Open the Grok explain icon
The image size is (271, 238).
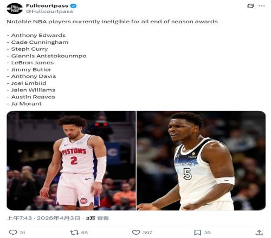[x=250, y=6]
